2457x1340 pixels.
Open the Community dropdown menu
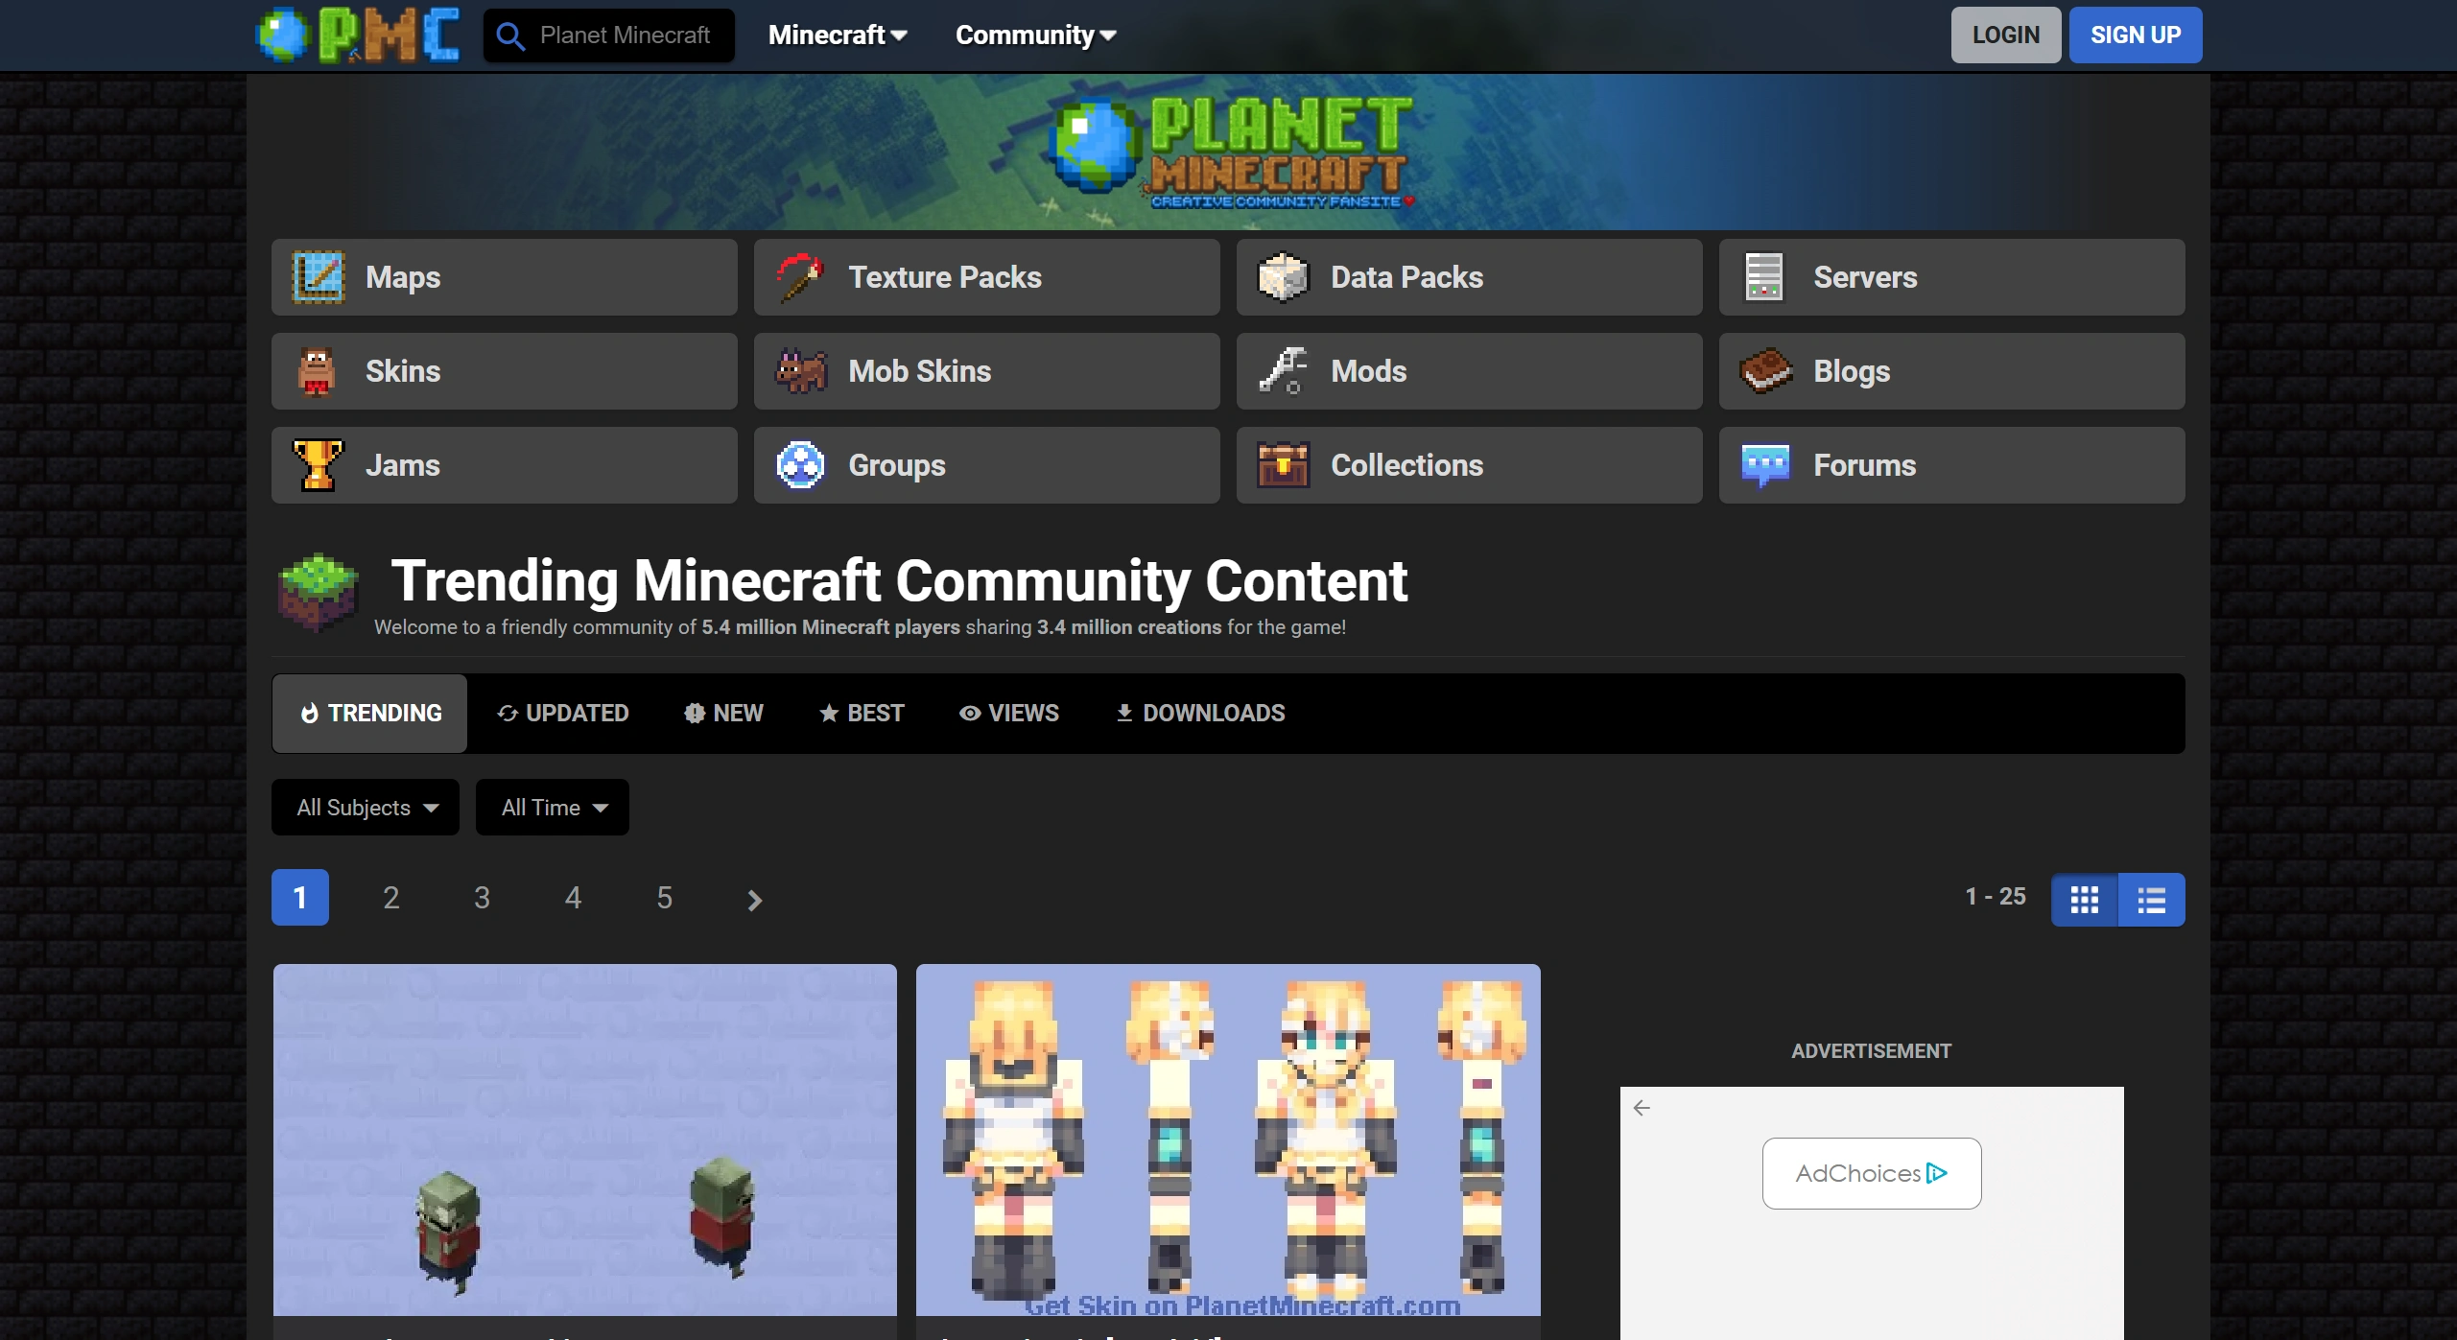[x=1036, y=35]
